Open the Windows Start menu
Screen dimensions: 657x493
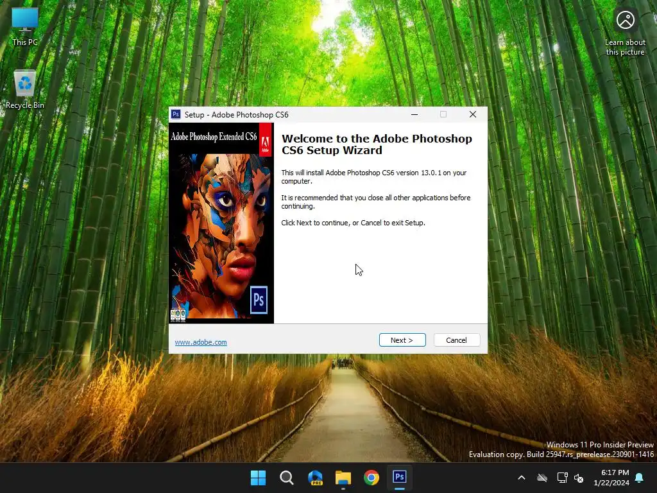[258, 478]
